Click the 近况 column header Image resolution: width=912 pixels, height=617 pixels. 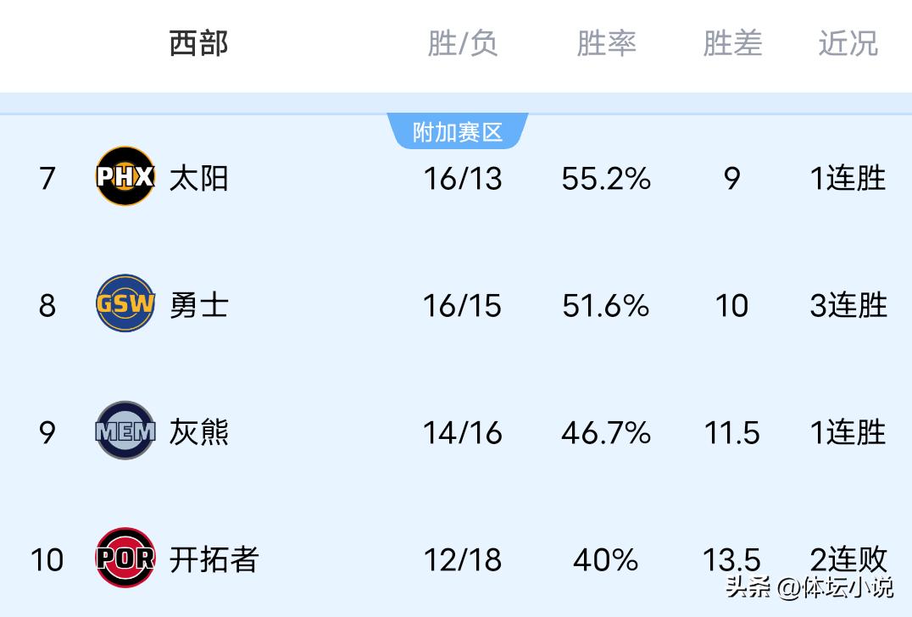click(848, 43)
